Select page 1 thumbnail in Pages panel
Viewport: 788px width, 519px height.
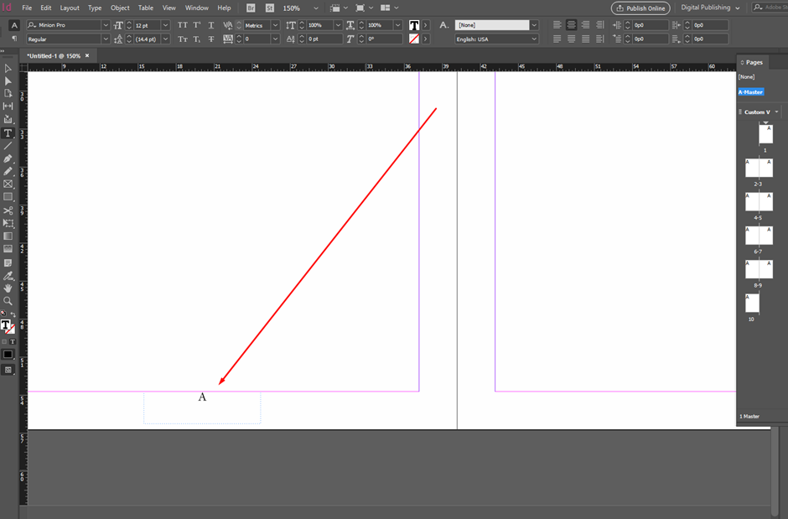tap(765, 134)
